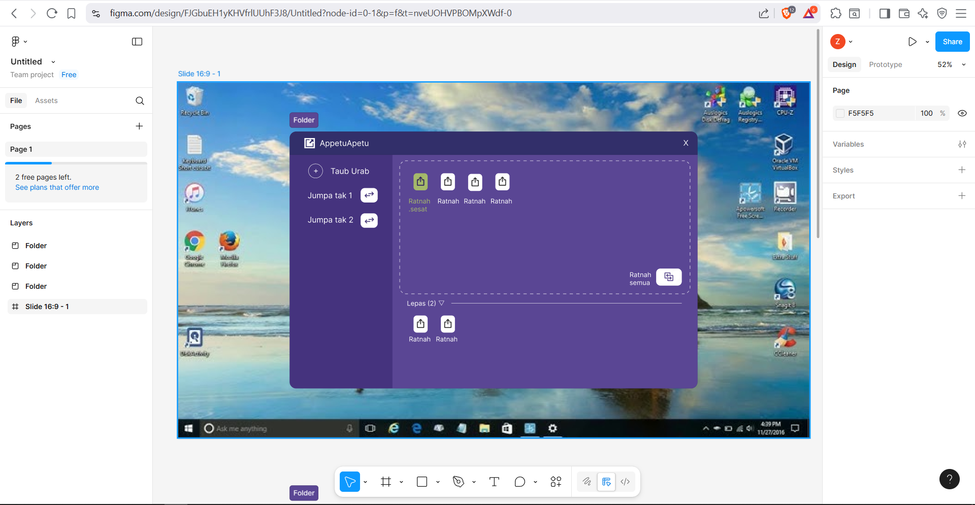Select the Move tool in bottom toolbar
Image resolution: width=975 pixels, height=505 pixels.
point(350,482)
